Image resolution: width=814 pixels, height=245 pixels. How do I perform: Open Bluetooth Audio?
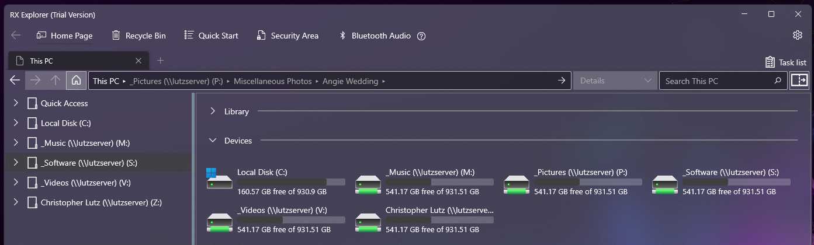[375, 36]
